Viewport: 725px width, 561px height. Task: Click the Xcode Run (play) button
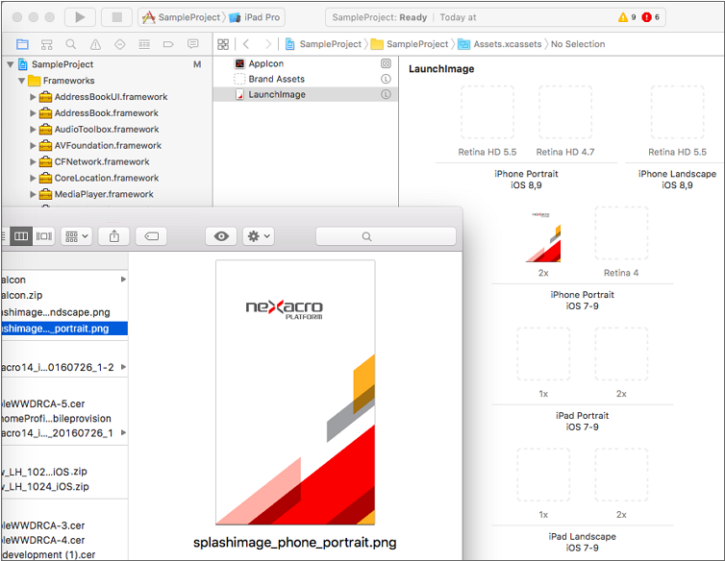click(80, 17)
